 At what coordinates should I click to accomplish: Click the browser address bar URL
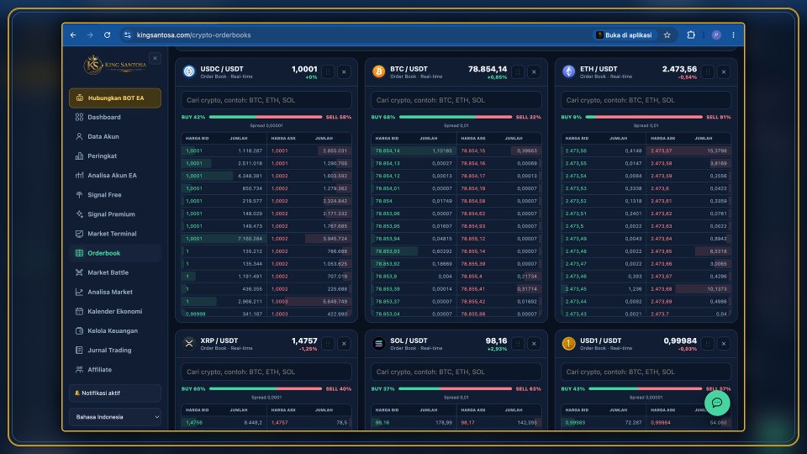(193, 35)
